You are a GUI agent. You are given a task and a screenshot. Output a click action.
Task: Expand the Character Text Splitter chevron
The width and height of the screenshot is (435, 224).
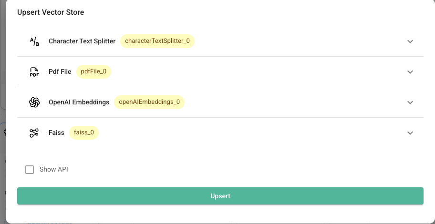410,41
